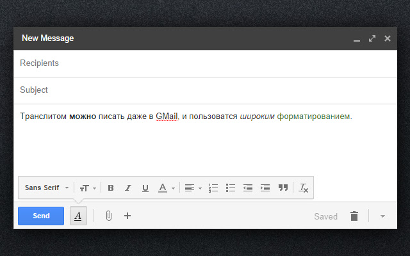Click the misspelled word GMail
This screenshot has height=256, width=410.
pos(167,116)
